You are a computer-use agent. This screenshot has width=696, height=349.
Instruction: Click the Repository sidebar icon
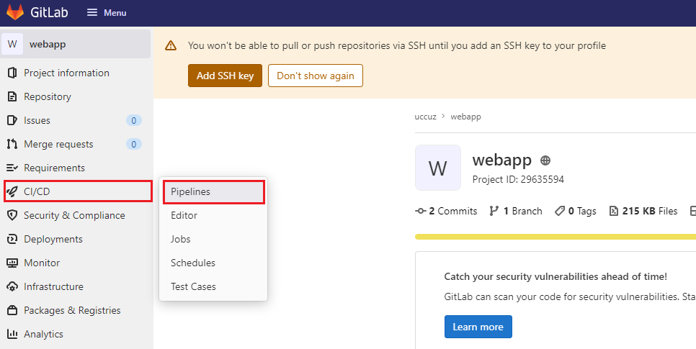12,96
